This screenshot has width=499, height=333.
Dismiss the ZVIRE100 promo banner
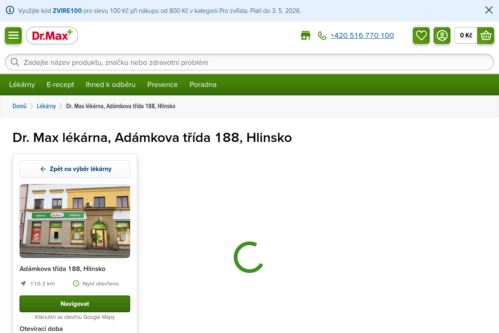pyautogui.click(x=489, y=10)
